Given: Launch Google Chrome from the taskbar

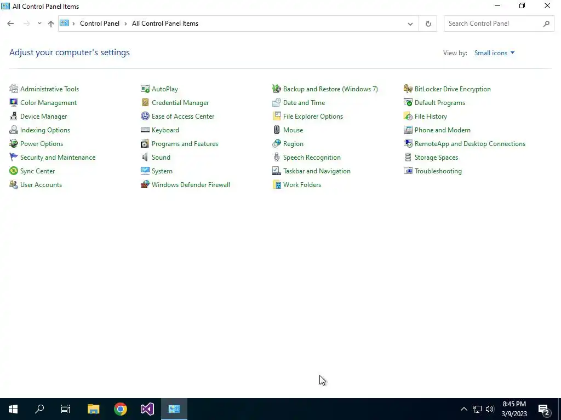Looking at the screenshot, I should 120,409.
